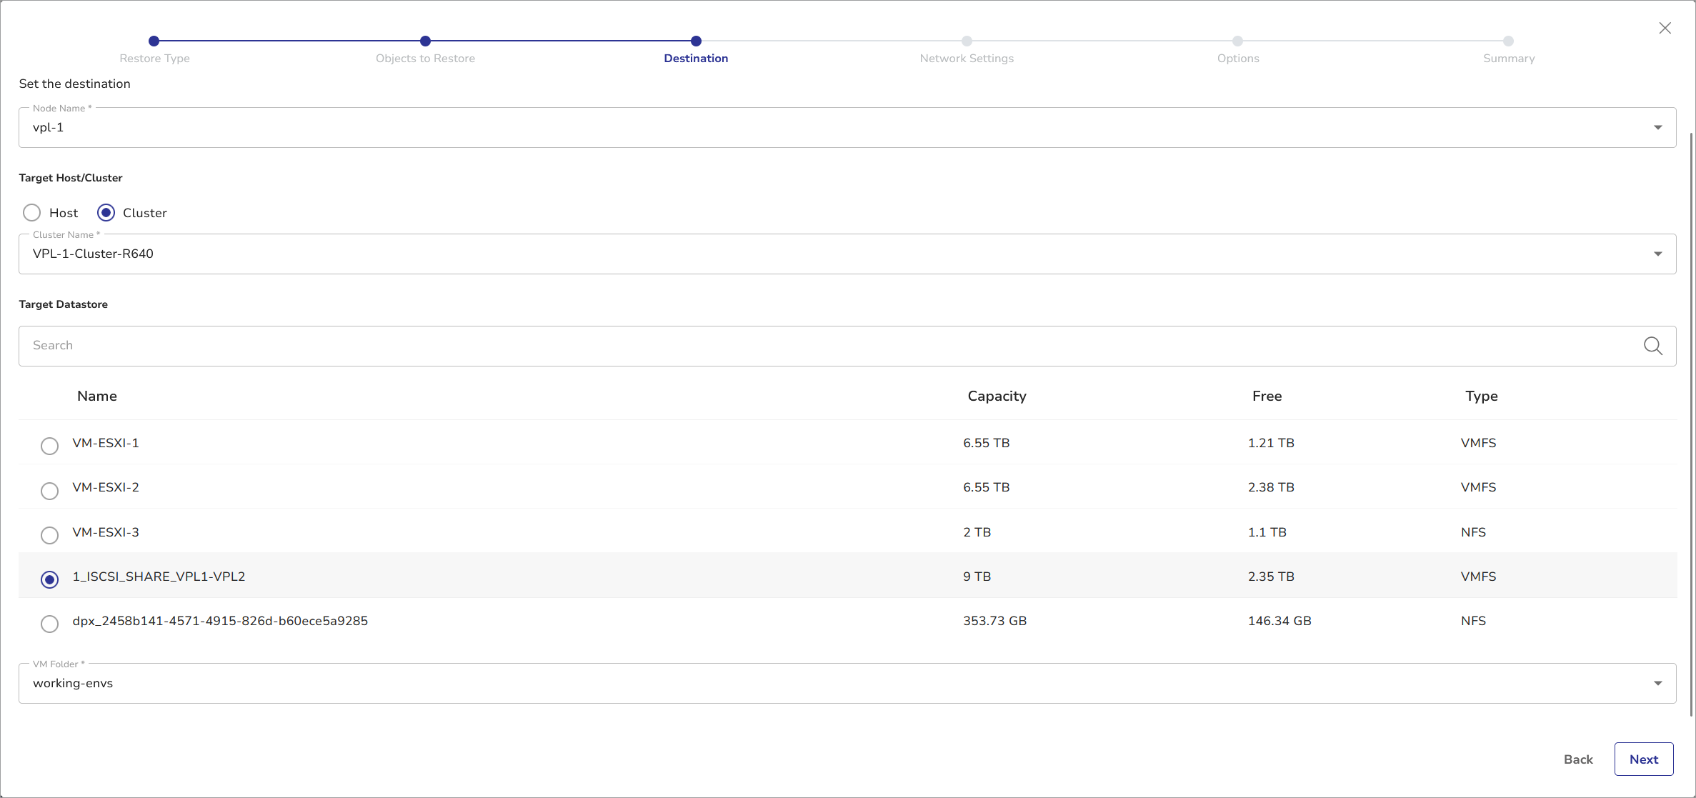Open the Network Settings step
The width and height of the screenshot is (1696, 798).
click(967, 41)
